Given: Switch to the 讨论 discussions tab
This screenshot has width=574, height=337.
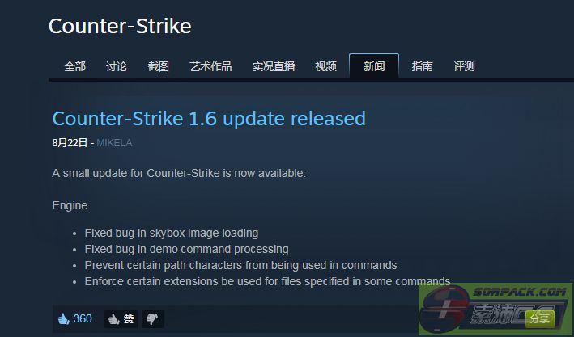Looking at the screenshot, I should (117, 66).
